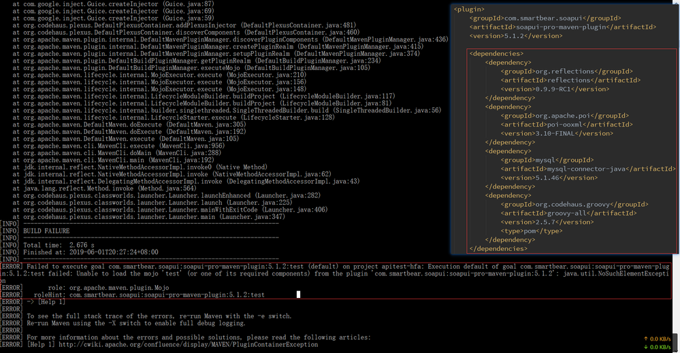Click the opening <dependencies> tag
This screenshot has height=353, width=680.
pyautogui.click(x=496, y=54)
